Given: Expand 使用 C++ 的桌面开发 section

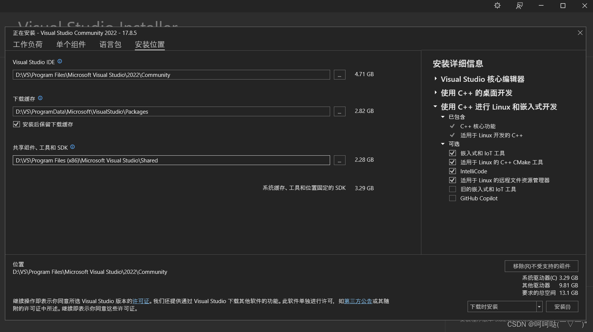Looking at the screenshot, I should point(435,93).
